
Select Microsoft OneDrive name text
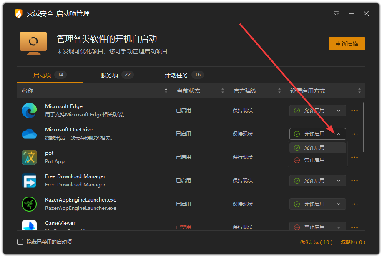[x=69, y=130]
